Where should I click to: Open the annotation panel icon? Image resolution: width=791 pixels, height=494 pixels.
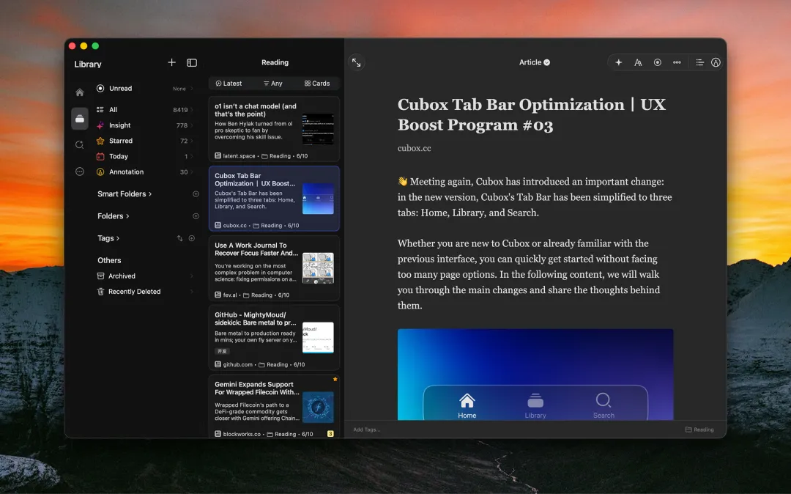[716, 62]
